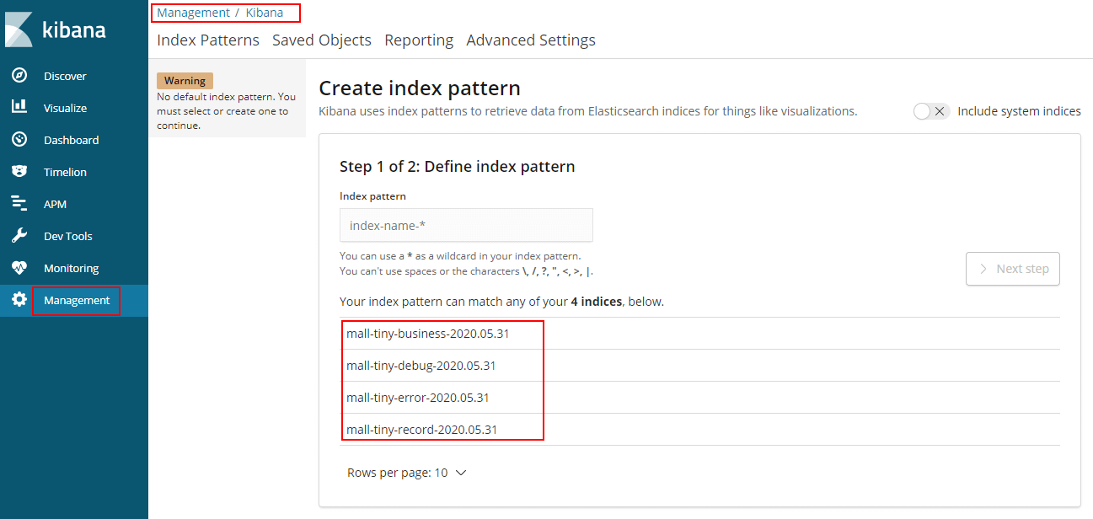Click the Timelion mask icon

pos(19,171)
